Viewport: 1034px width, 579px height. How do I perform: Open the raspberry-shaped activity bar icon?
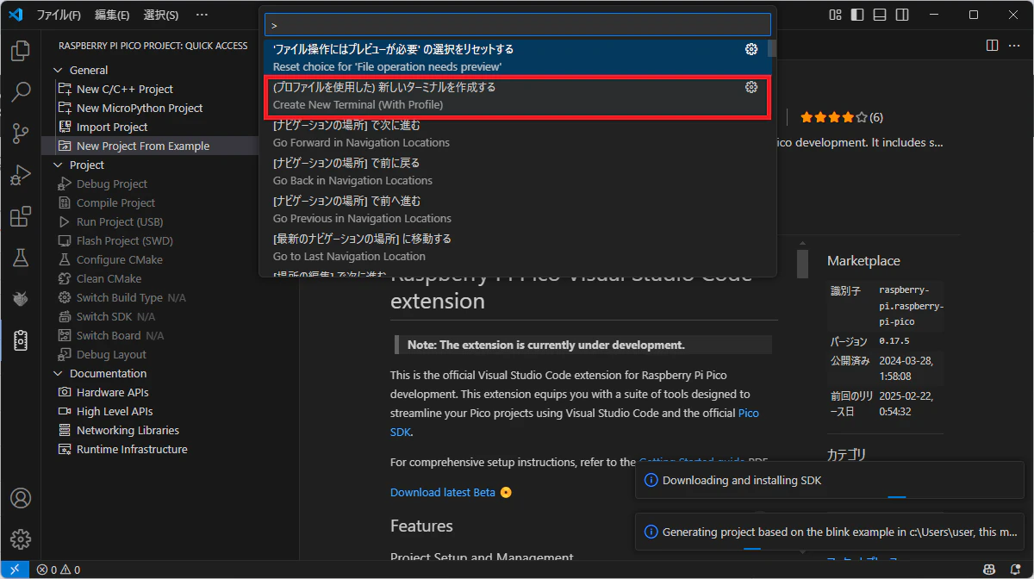coord(21,298)
